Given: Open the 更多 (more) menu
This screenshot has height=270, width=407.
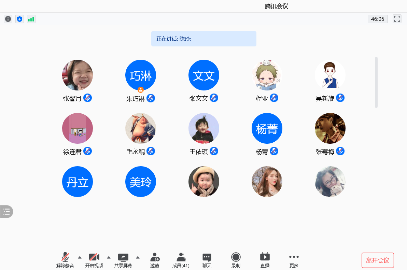Looking at the screenshot, I should point(294,260).
